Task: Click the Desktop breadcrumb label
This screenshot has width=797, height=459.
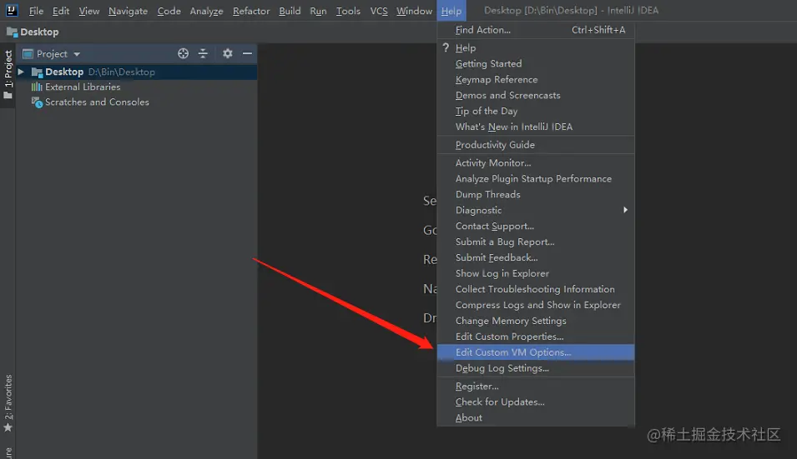Action: coord(39,32)
